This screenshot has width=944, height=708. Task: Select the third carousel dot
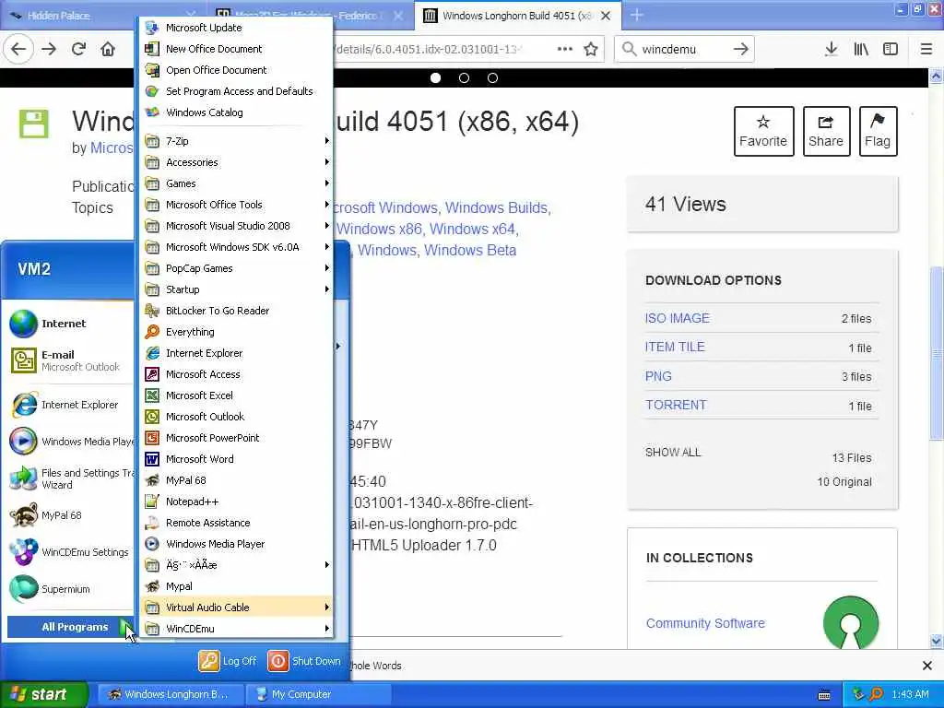[492, 78]
